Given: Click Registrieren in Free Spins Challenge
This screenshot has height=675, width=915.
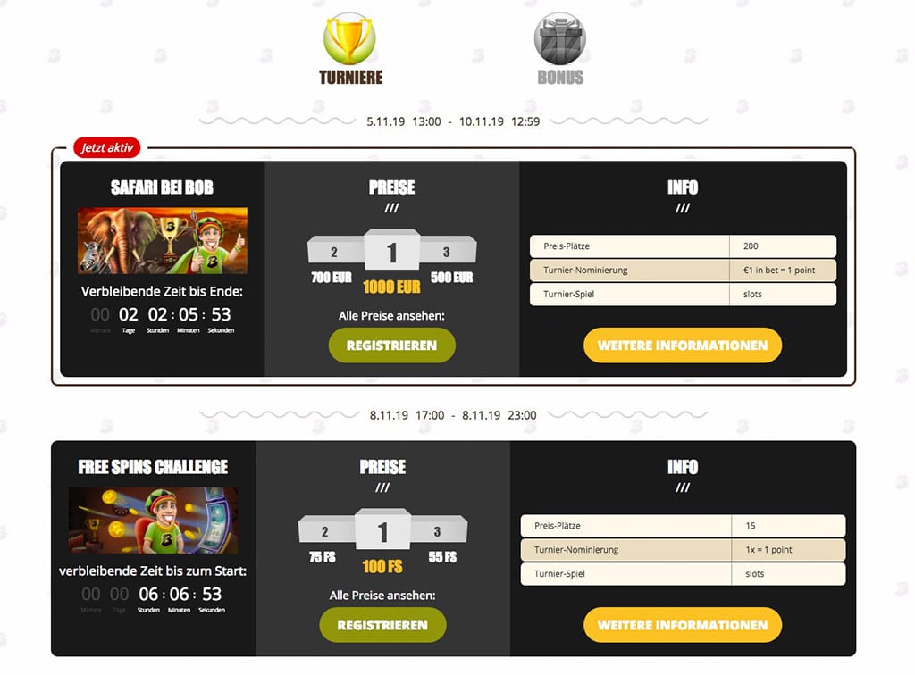Looking at the screenshot, I should [x=382, y=625].
